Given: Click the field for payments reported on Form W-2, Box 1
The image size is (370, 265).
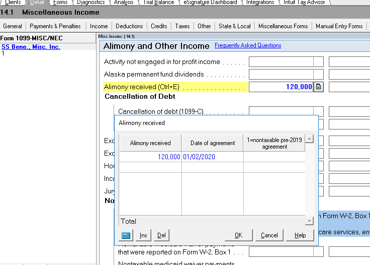Looking at the screenshot, I should click(x=281, y=252).
